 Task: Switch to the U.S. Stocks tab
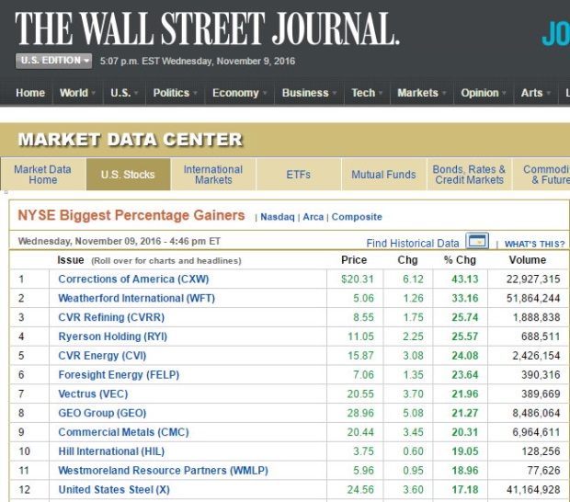click(x=128, y=175)
